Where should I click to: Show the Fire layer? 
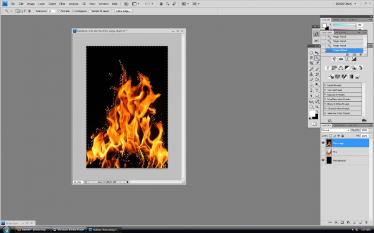click(x=323, y=152)
